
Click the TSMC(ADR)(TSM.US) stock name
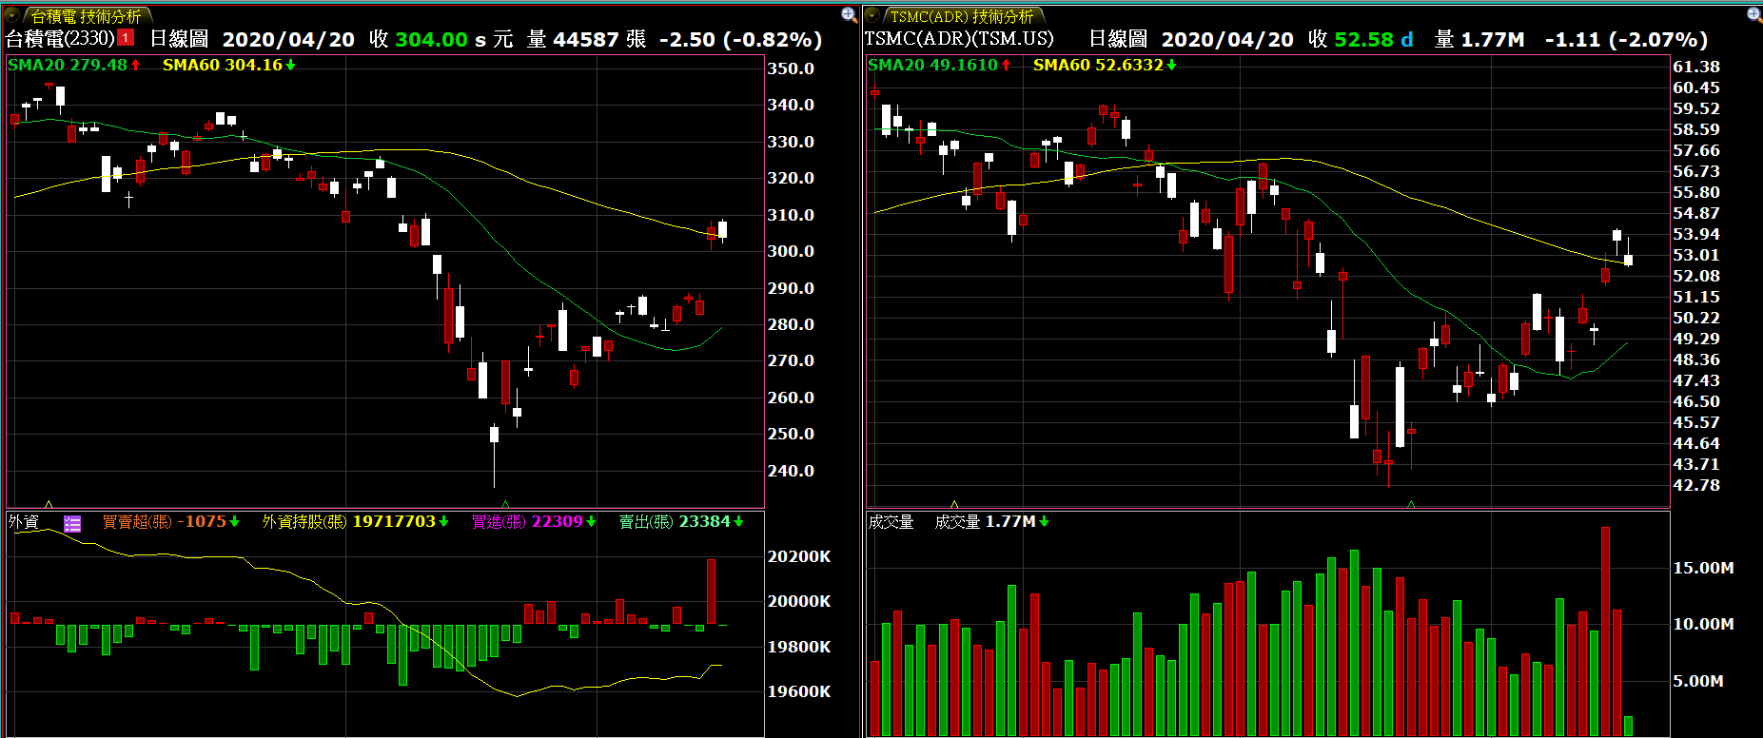959,39
